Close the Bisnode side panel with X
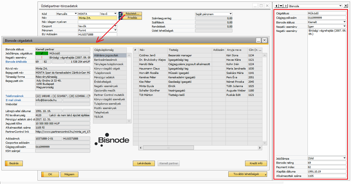 [x=346, y=6]
